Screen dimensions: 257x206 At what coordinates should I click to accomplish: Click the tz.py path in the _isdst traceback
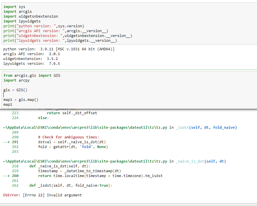click(x=85, y=128)
